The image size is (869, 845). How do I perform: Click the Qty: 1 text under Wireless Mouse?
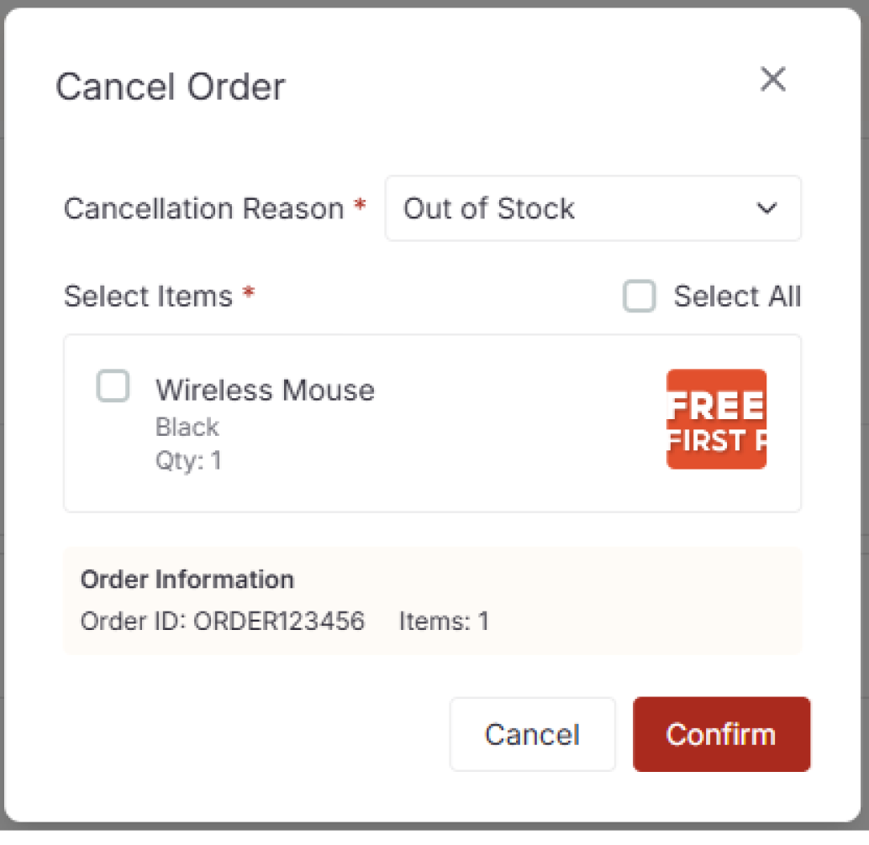tap(188, 460)
